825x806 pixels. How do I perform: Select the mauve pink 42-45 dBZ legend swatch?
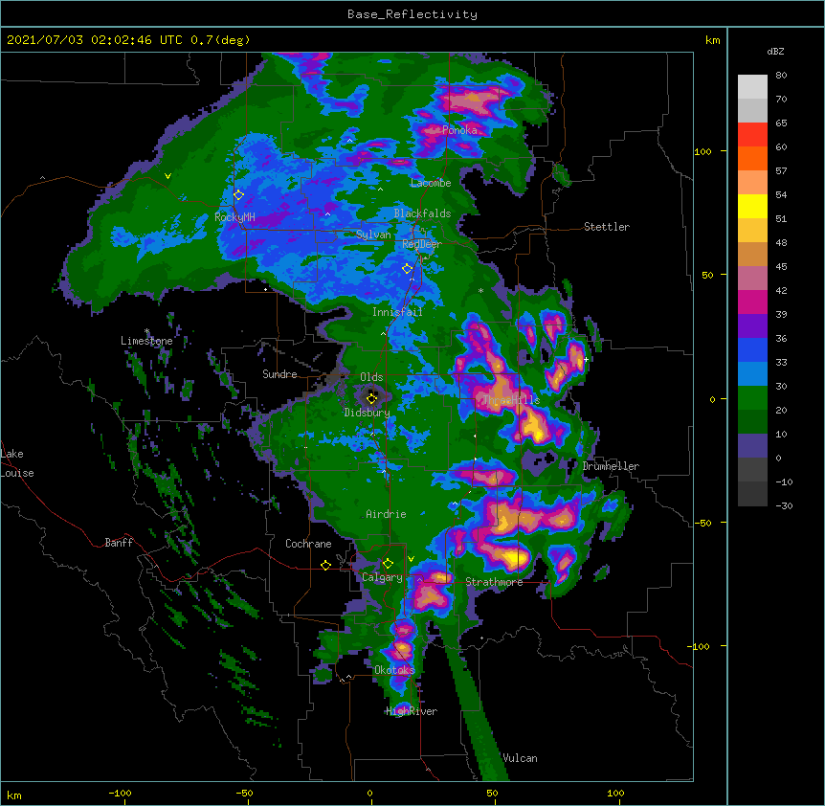[x=752, y=279]
